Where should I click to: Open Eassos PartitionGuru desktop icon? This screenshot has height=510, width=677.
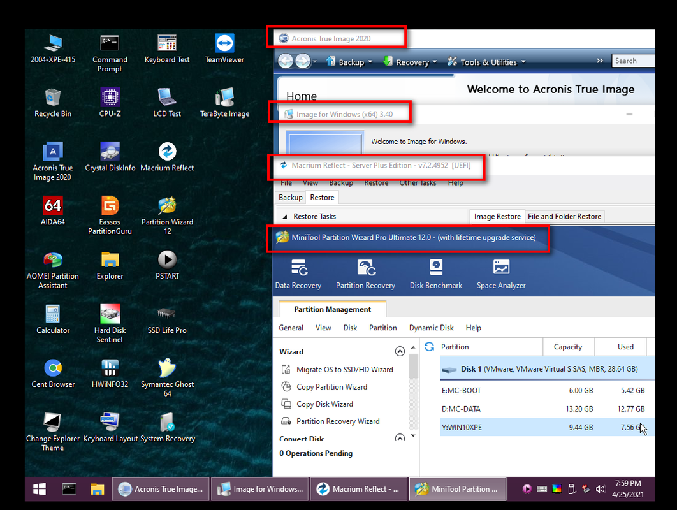point(110,215)
